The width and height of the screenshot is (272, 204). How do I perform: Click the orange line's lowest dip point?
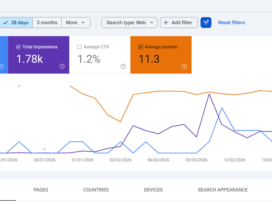point(120,122)
